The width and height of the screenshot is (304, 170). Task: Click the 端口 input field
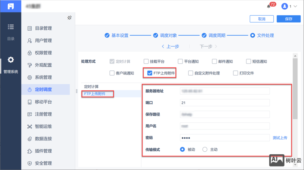225,103
